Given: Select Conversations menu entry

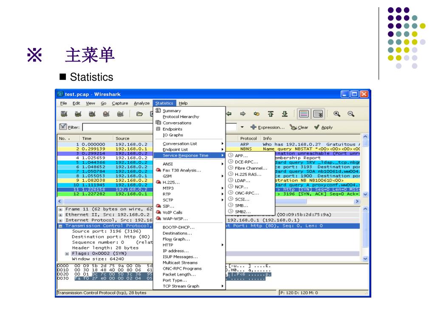Looking at the screenshot, I should click(189, 123).
